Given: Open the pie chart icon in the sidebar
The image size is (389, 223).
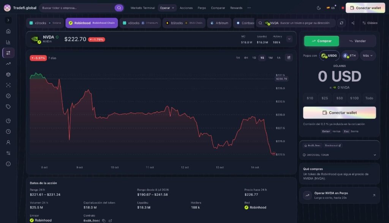Looking at the screenshot, I should [8, 121].
